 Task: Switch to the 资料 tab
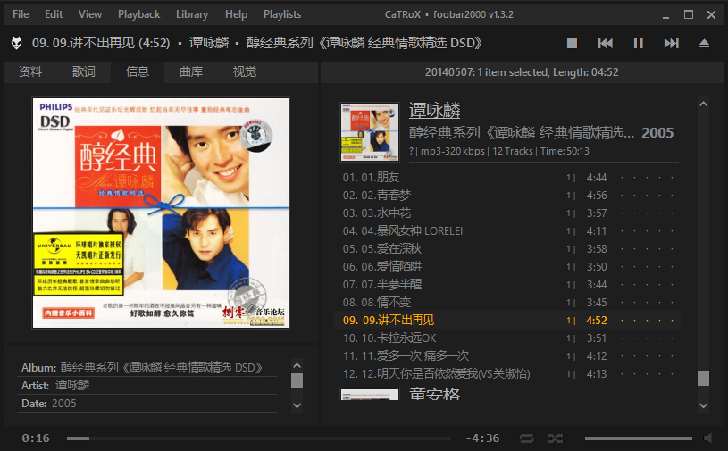click(30, 72)
